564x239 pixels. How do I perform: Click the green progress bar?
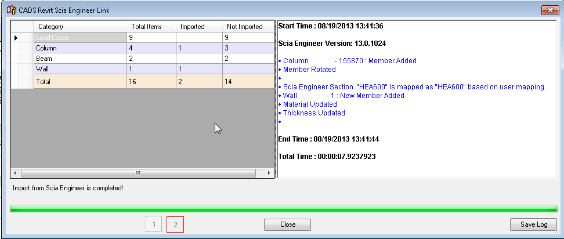(x=283, y=208)
